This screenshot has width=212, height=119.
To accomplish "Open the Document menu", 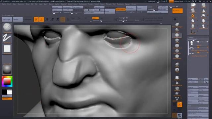I will click(21, 4).
